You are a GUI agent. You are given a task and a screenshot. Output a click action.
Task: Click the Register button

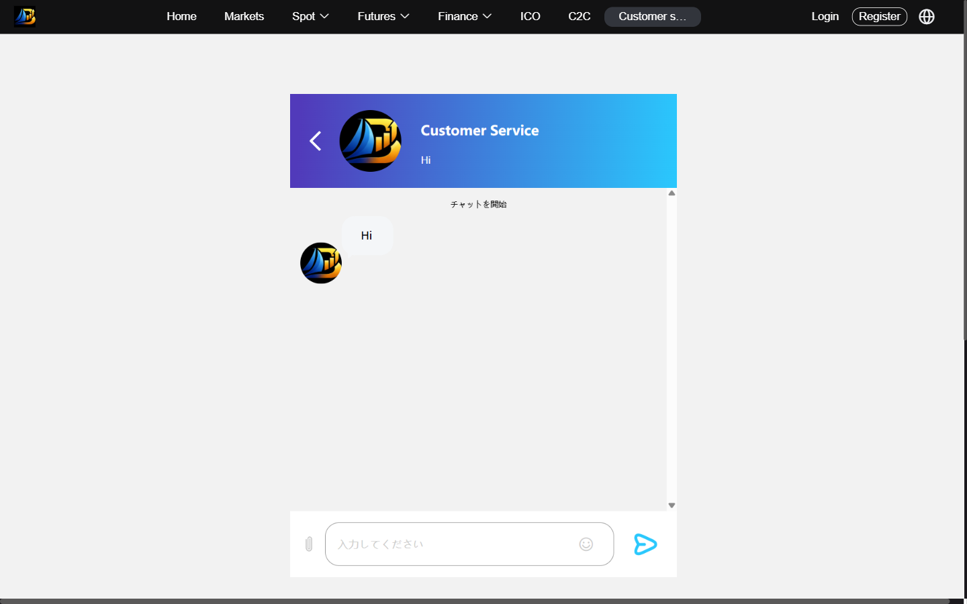880,16
